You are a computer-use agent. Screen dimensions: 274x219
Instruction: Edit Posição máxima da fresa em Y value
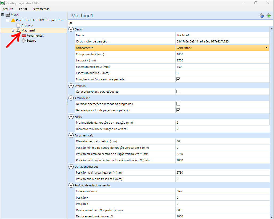click(x=222, y=173)
